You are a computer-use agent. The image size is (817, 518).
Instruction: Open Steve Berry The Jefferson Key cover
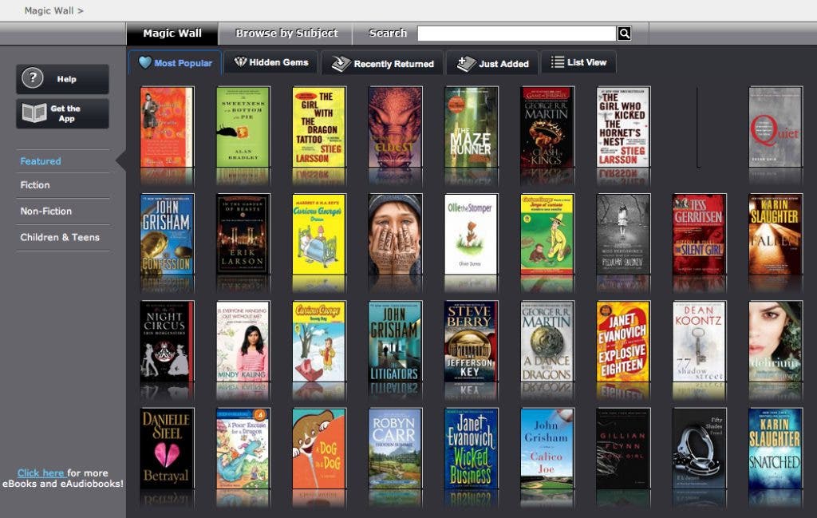click(x=471, y=342)
